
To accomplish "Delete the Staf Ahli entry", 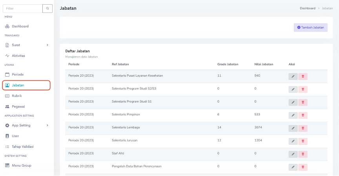I will tap(303, 154).
